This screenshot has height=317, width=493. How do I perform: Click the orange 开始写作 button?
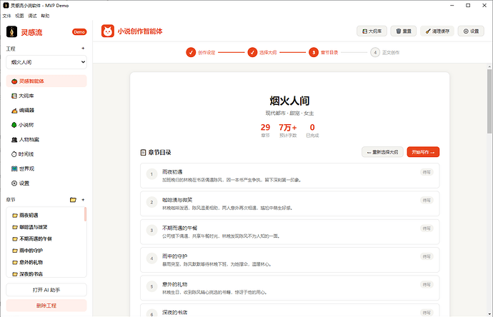[423, 152]
